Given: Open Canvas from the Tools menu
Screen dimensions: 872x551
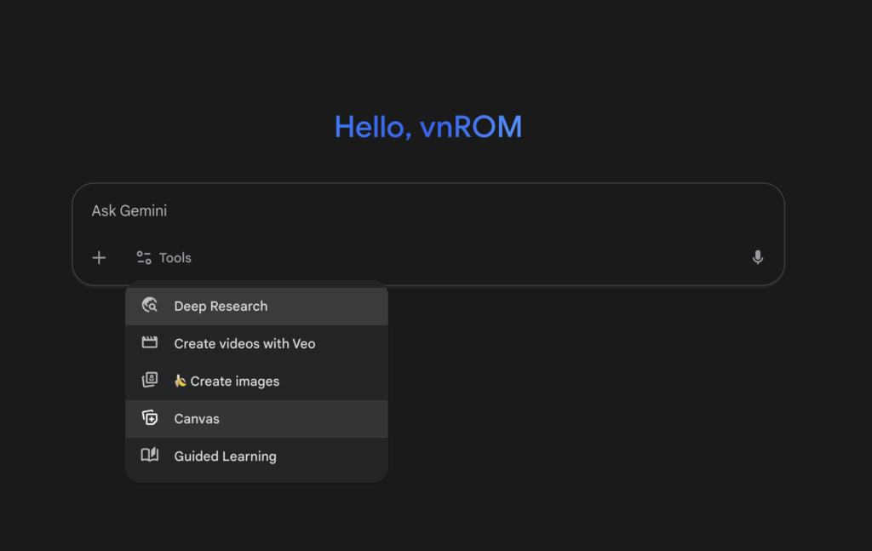Looking at the screenshot, I should click(x=257, y=419).
